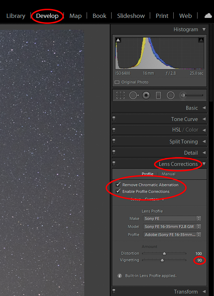The height and width of the screenshot is (296, 214).
Task: Switch to the Slideshow module
Action: pos(131,16)
